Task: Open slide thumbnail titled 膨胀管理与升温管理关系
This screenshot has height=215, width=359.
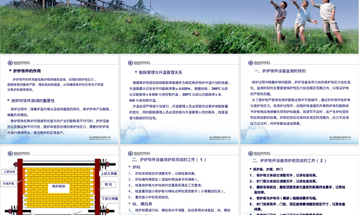Action: tap(179, 100)
